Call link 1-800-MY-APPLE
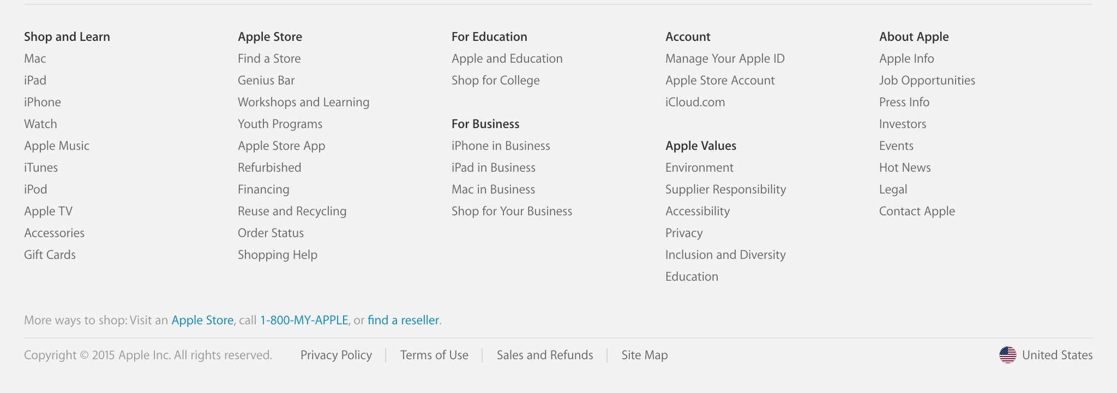Image resolution: width=1117 pixels, height=393 pixels. [x=304, y=321]
